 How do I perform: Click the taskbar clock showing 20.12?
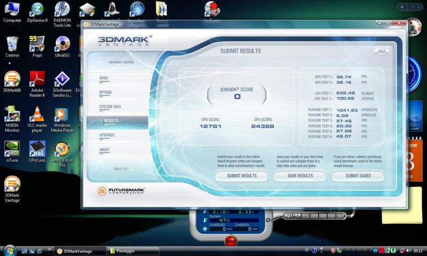(x=418, y=251)
